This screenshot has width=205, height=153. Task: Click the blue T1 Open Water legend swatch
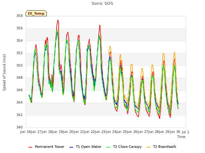71,147
